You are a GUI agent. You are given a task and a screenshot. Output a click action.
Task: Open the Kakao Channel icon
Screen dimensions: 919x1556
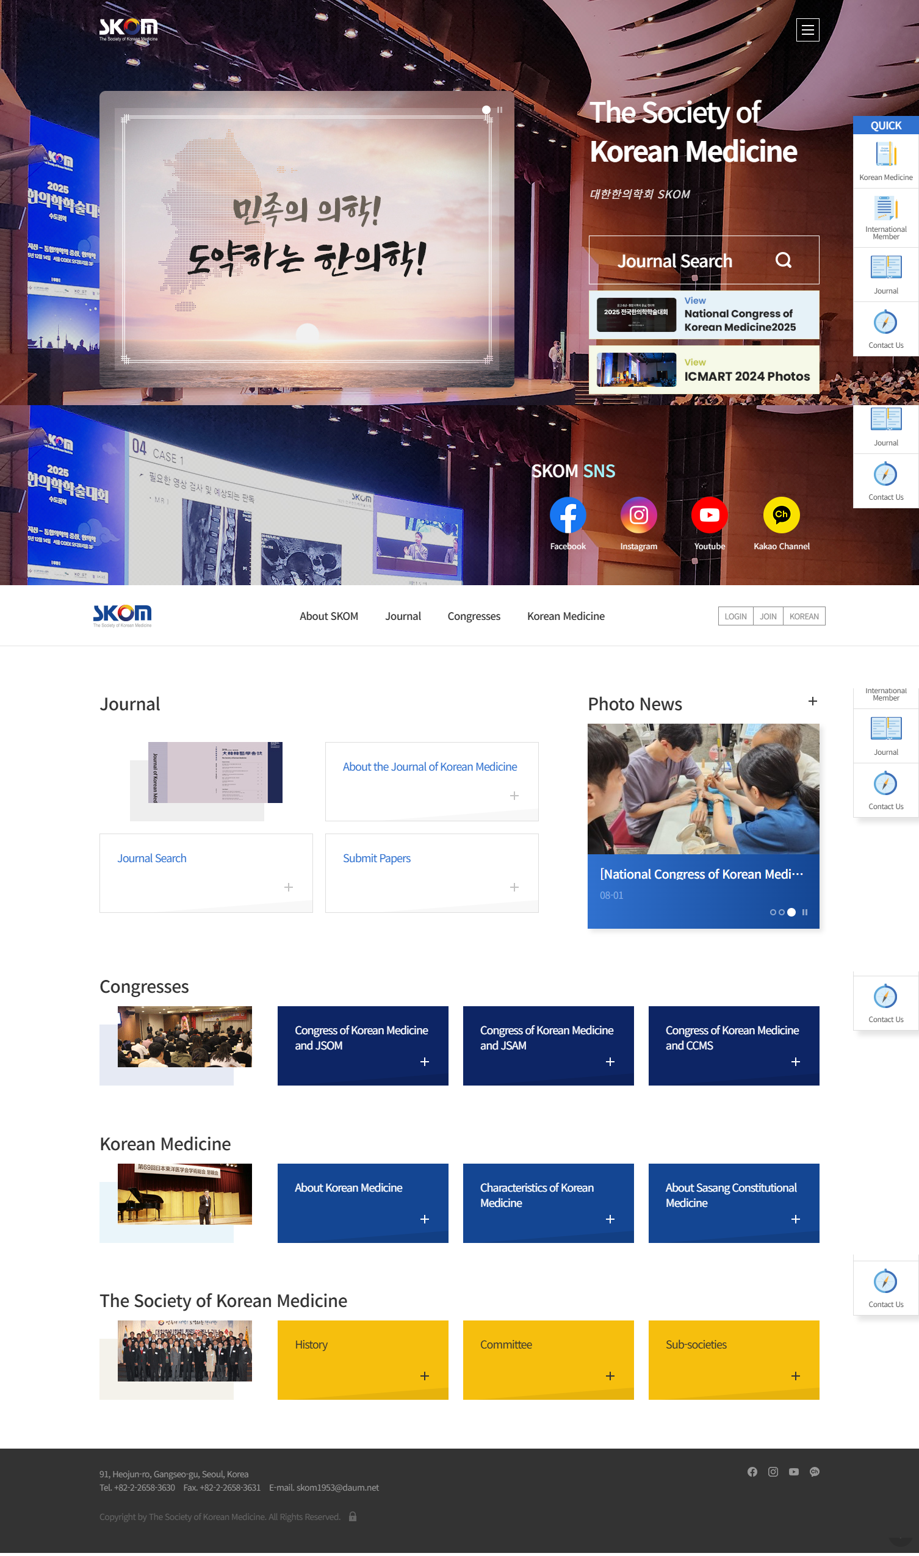point(781,514)
